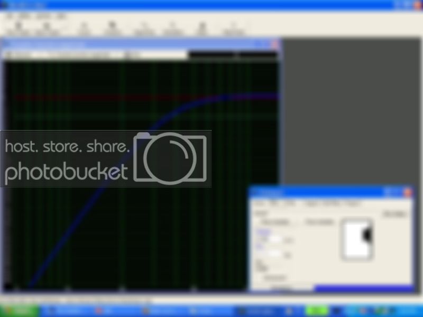Close the small dialog window at bottom right
Viewport: 423px width, 317px height.
[x=407, y=192]
